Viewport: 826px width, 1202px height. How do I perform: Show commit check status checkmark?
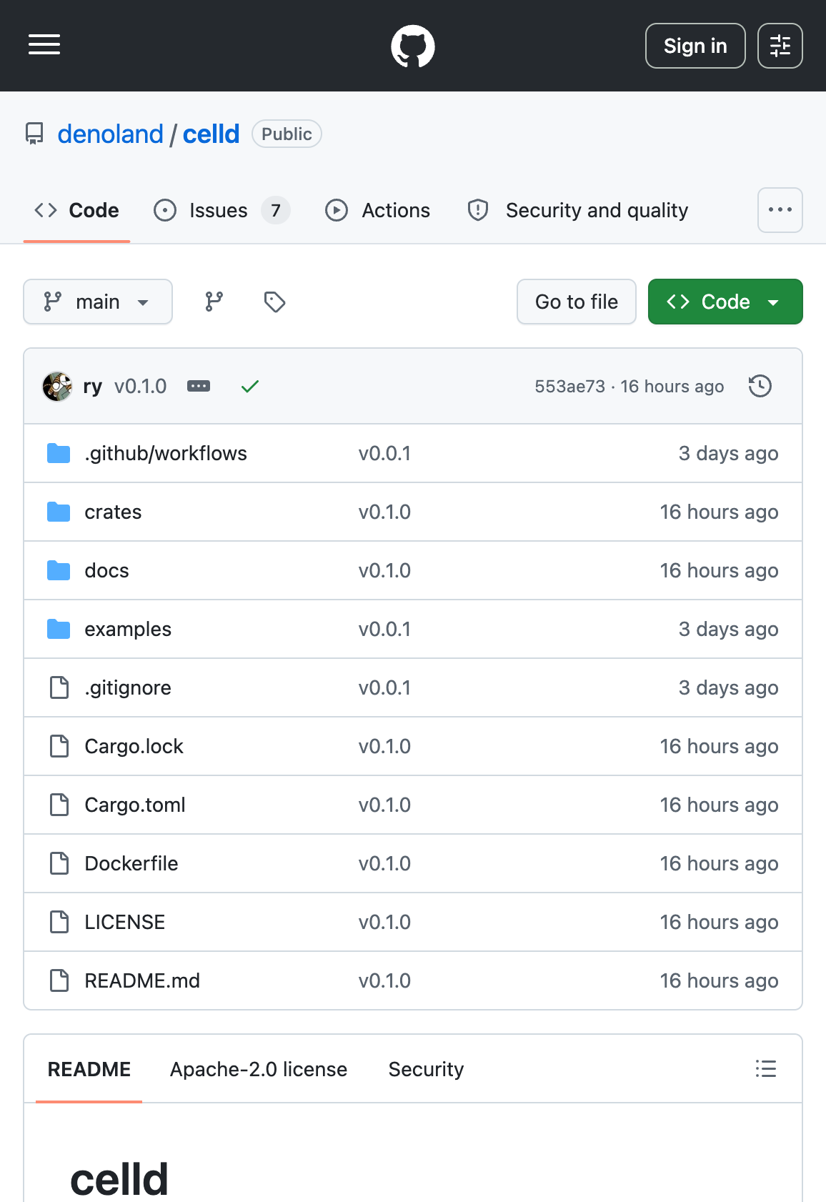250,387
